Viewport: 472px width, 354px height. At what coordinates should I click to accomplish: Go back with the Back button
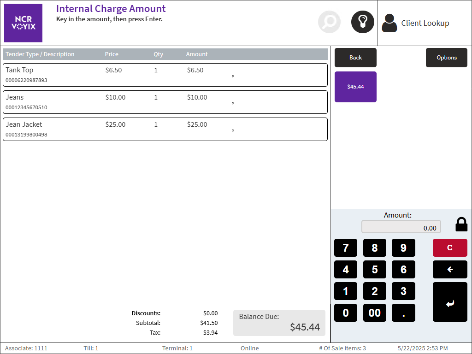click(x=355, y=58)
